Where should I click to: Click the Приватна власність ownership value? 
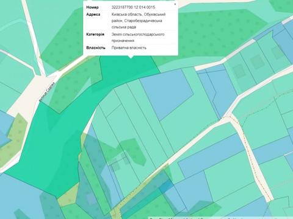(129, 48)
